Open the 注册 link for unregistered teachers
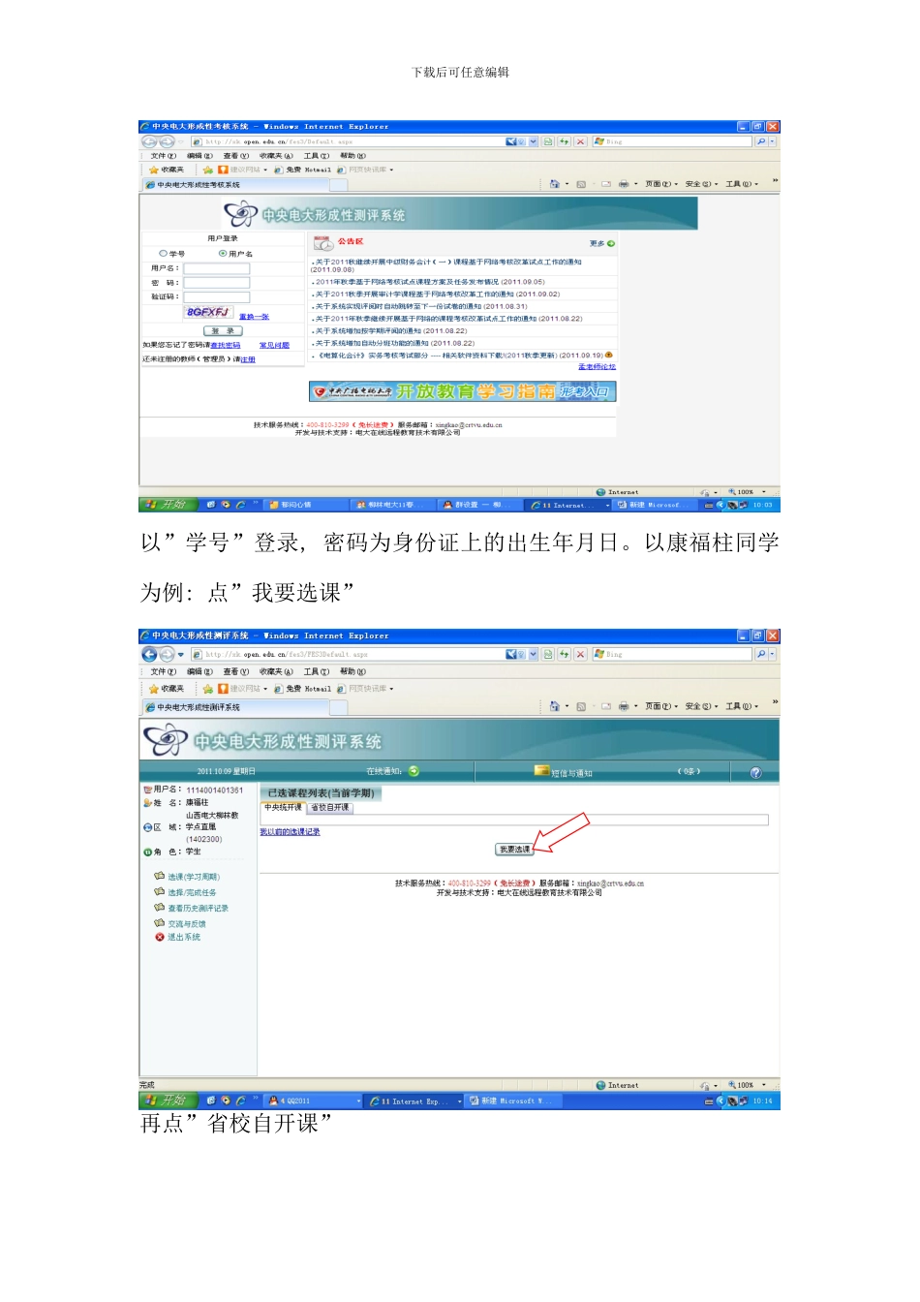The image size is (920, 1302). (248, 359)
